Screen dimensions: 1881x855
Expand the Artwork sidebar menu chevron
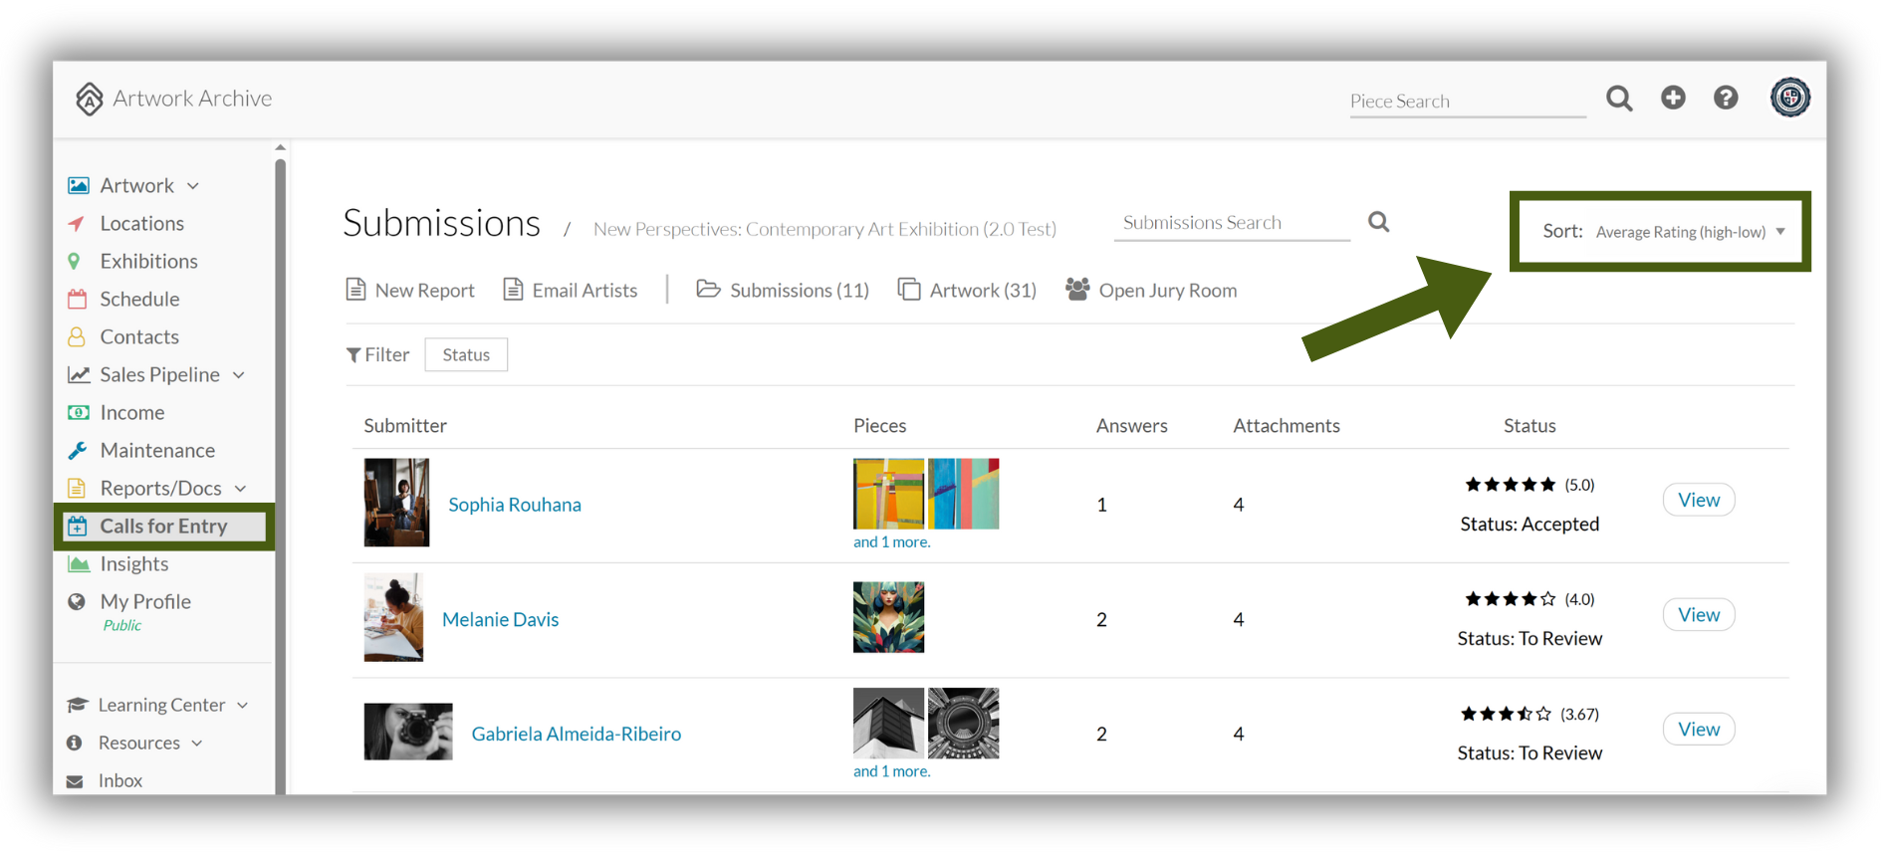coord(193,186)
